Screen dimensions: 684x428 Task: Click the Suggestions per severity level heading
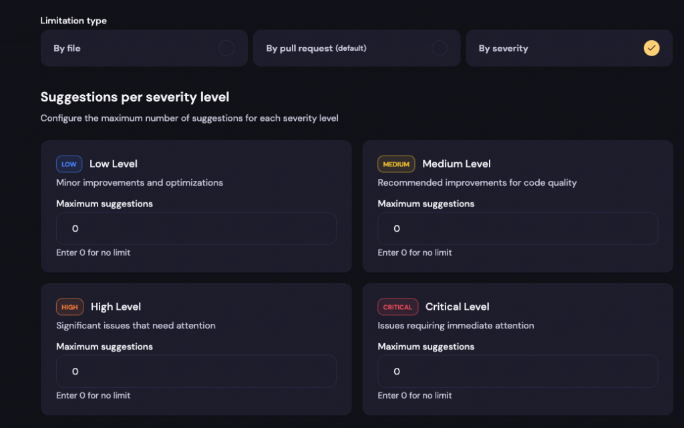click(x=136, y=97)
